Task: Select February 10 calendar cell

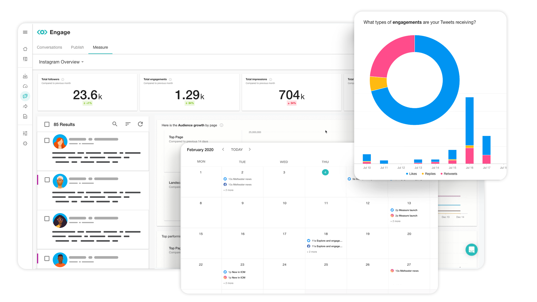Action: 284,213
